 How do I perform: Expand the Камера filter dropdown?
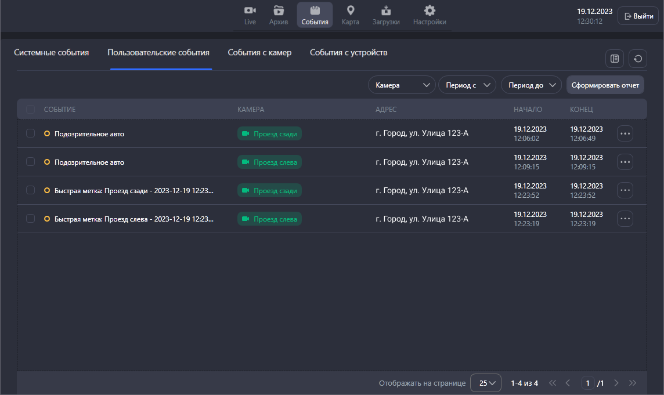(x=402, y=85)
